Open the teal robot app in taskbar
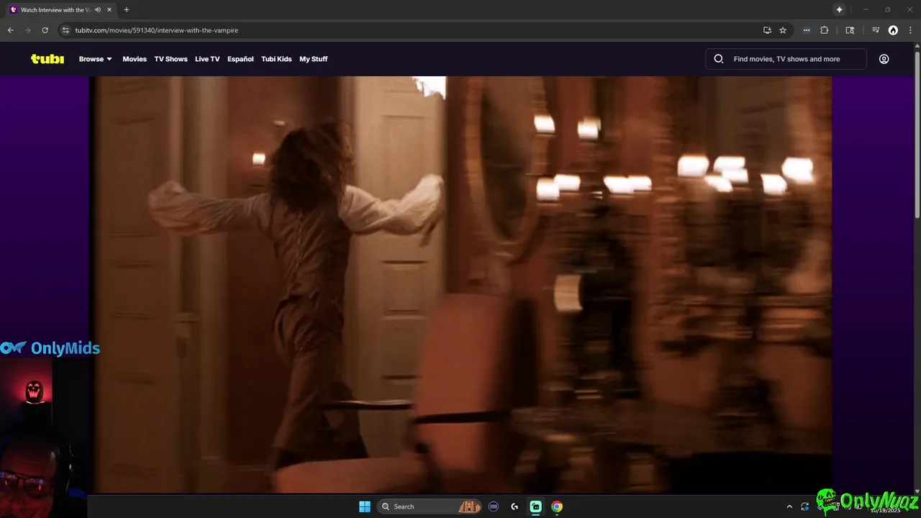 (x=536, y=506)
